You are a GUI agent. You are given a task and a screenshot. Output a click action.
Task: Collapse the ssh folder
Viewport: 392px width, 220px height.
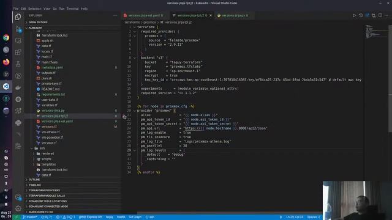pos(72,148)
